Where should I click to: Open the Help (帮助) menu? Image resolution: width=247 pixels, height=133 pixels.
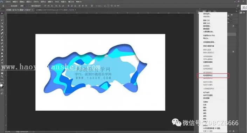[79, 2]
